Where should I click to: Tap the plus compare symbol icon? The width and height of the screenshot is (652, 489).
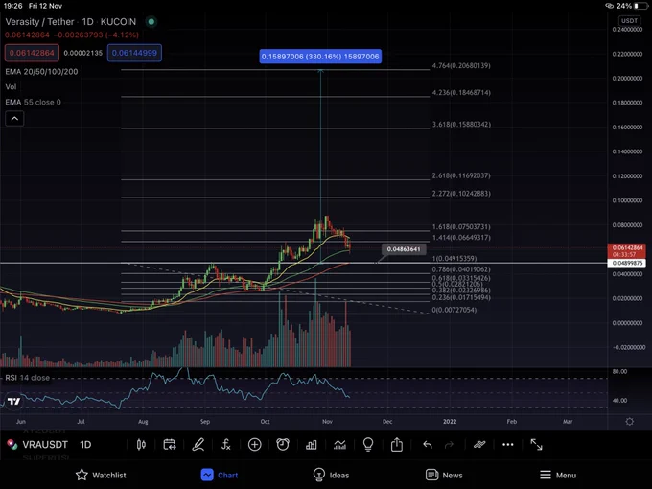254,445
